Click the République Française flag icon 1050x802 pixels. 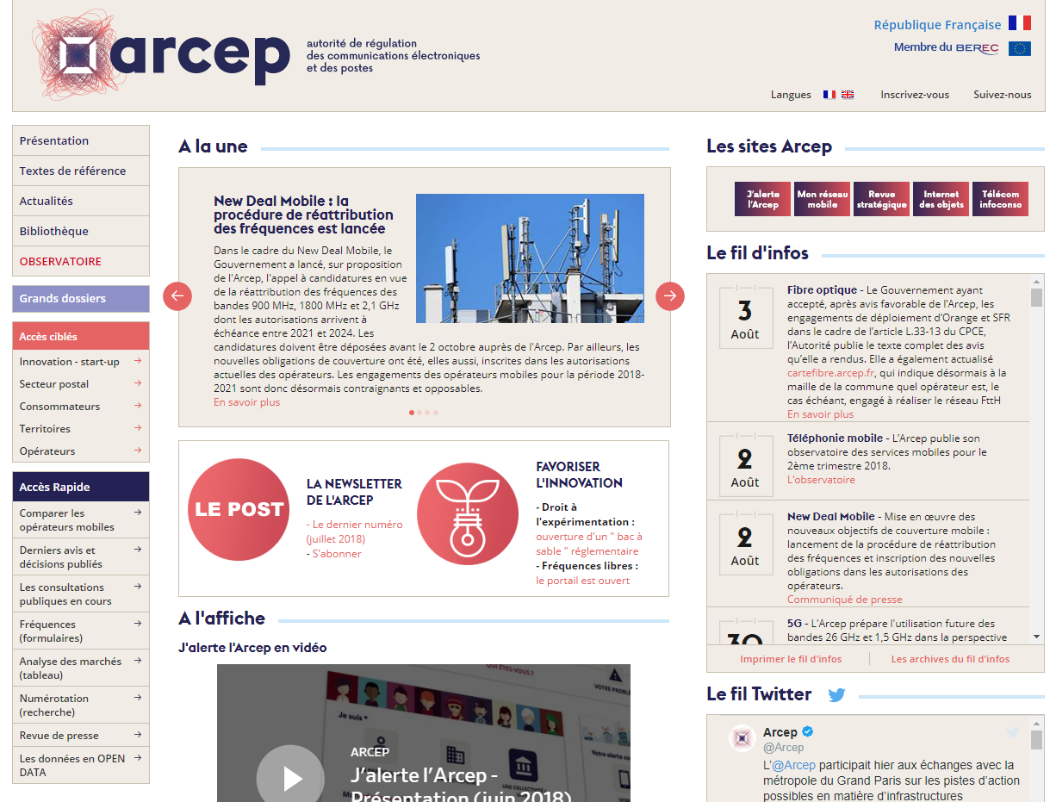[x=1020, y=23]
